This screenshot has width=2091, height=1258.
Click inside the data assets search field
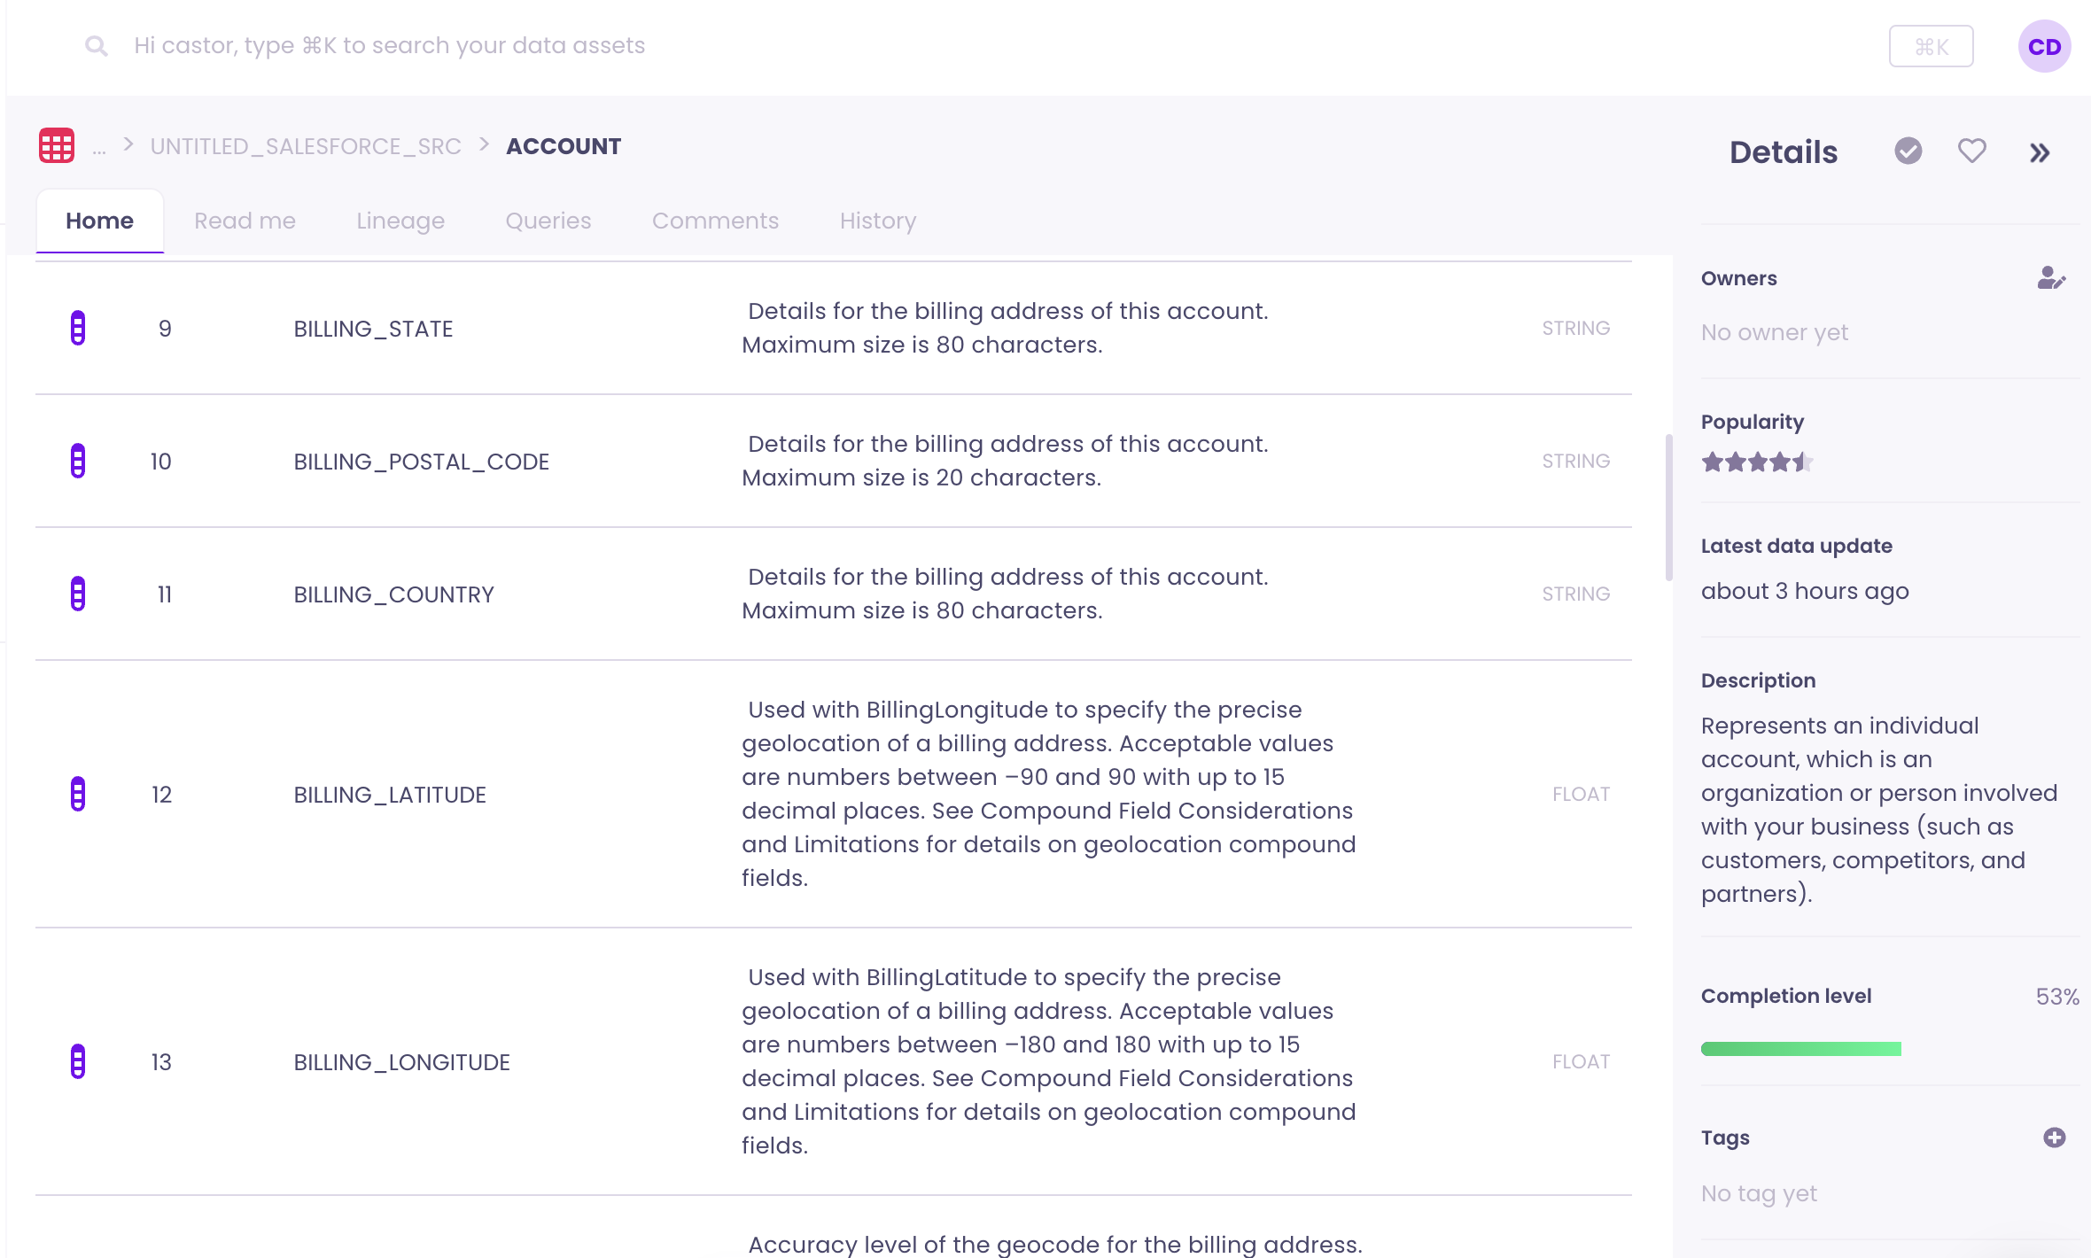point(390,44)
